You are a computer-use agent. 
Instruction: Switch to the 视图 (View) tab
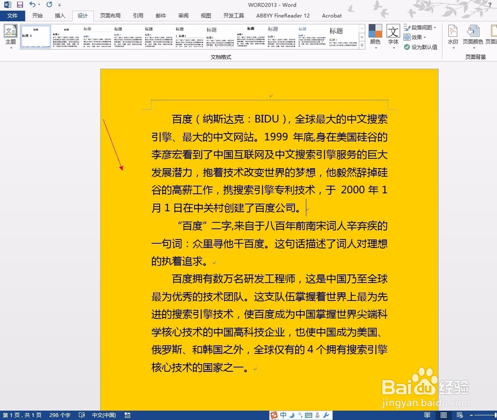(x=206, y=15)
